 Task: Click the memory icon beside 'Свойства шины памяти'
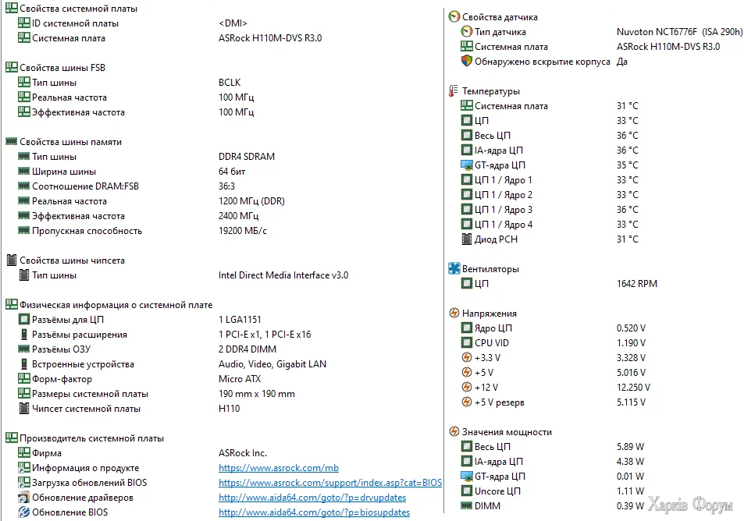[x=12, y=141]
